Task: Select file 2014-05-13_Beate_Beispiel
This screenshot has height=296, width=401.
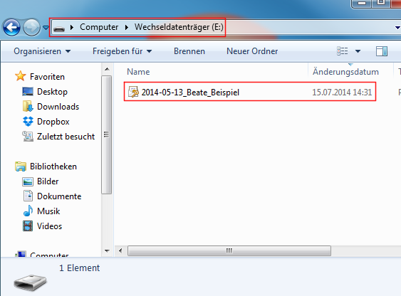Action: pyautogui.click(x=250, y=92)
